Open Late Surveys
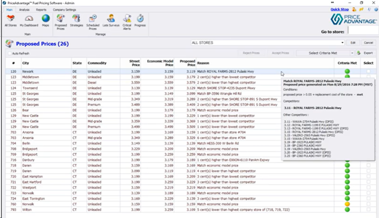This screenshot has width=379, height=218. [x=111, y=20]
